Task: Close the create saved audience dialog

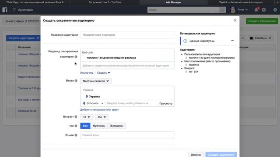Action: coord(235,20)
